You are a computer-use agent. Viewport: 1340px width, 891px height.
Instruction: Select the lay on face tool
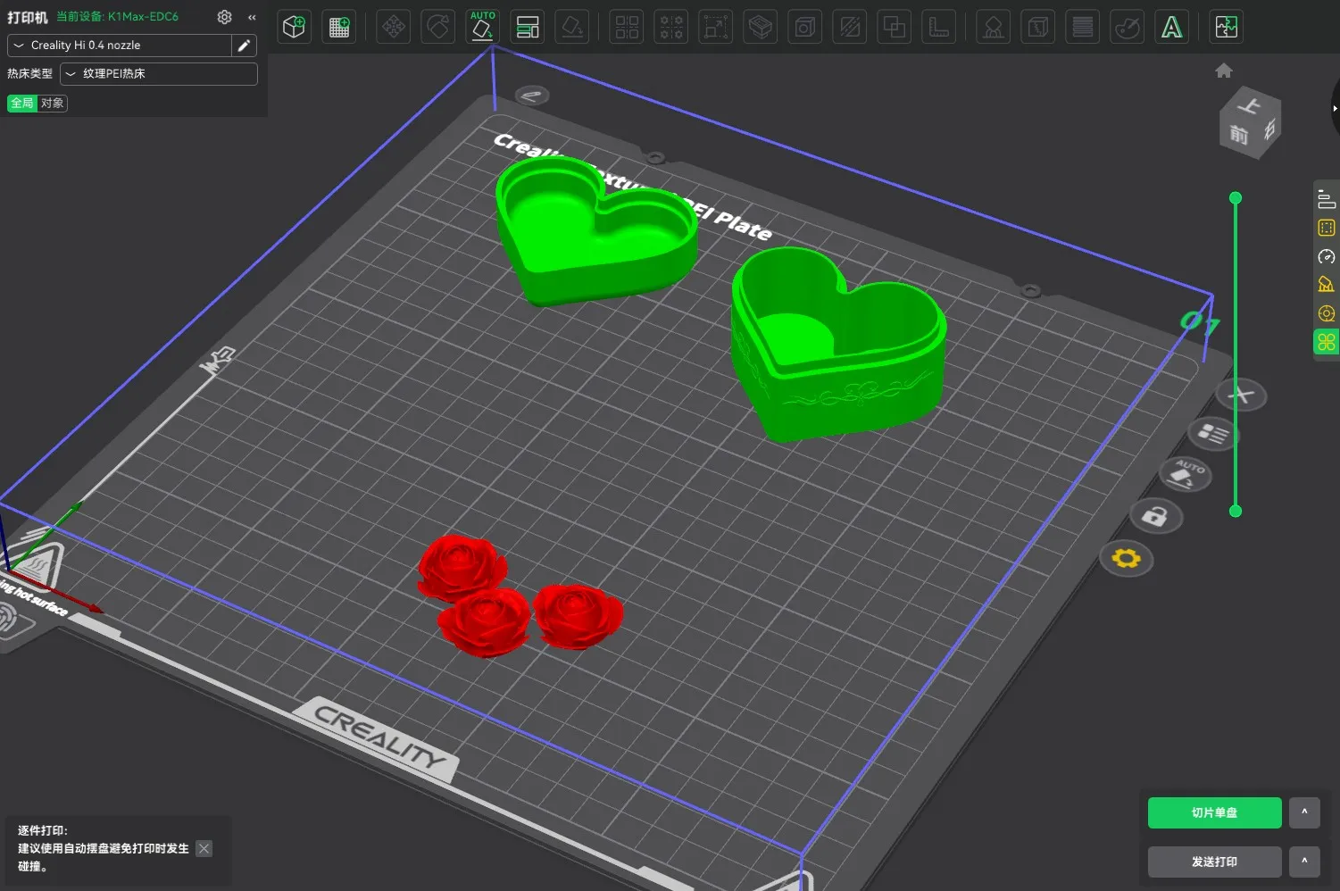click(x=572, y=27)
